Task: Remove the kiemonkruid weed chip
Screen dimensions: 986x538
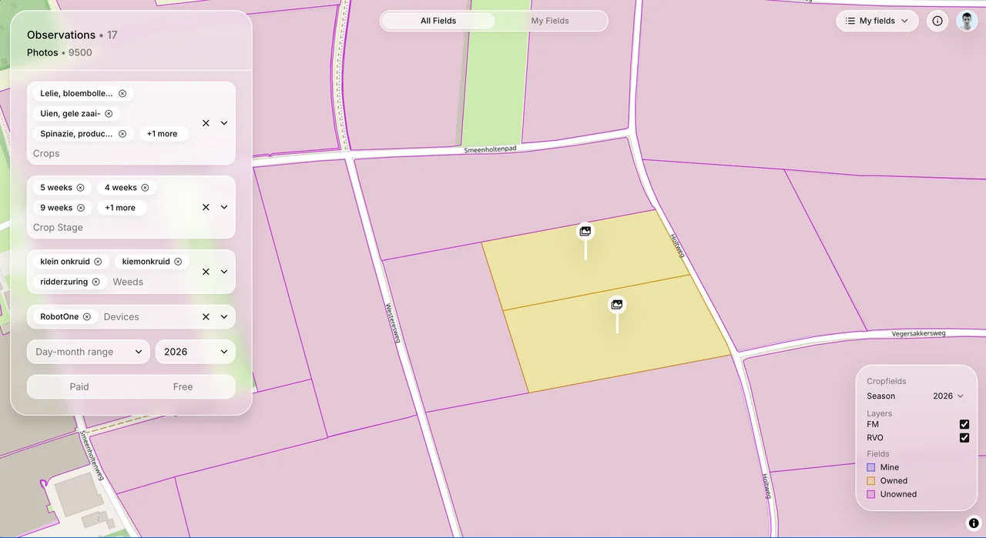Action: (x=178, y=262)
